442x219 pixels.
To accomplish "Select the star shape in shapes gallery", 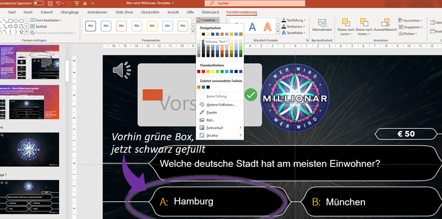I will tap(21, 32).
